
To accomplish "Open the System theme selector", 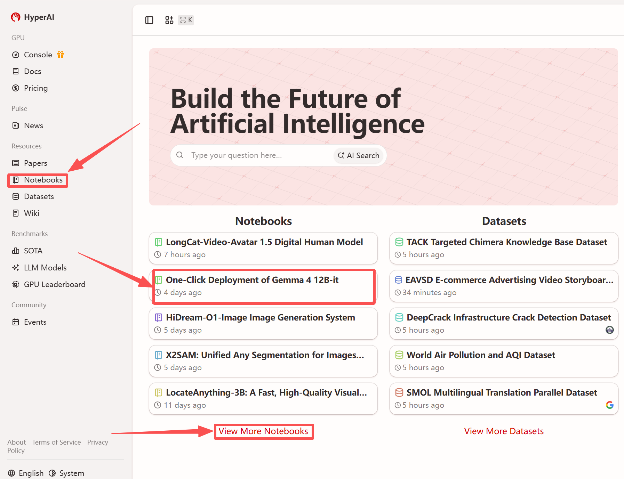I will click(x=66, y=473).
